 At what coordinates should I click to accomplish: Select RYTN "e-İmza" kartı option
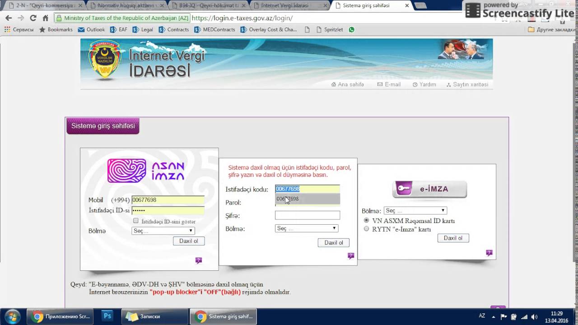click(366, 229)
